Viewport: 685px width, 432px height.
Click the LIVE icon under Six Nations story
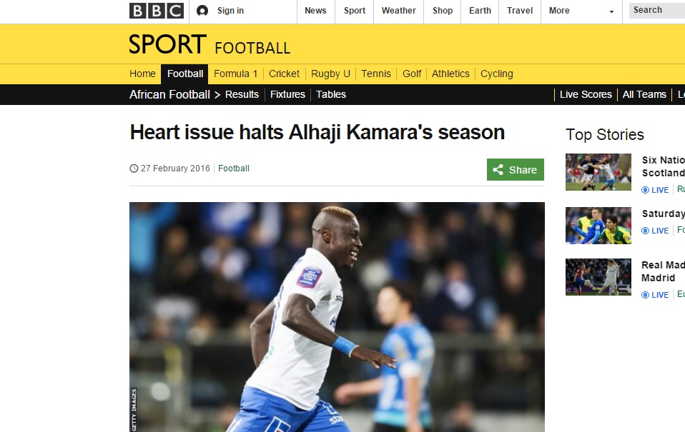[645, 190]
